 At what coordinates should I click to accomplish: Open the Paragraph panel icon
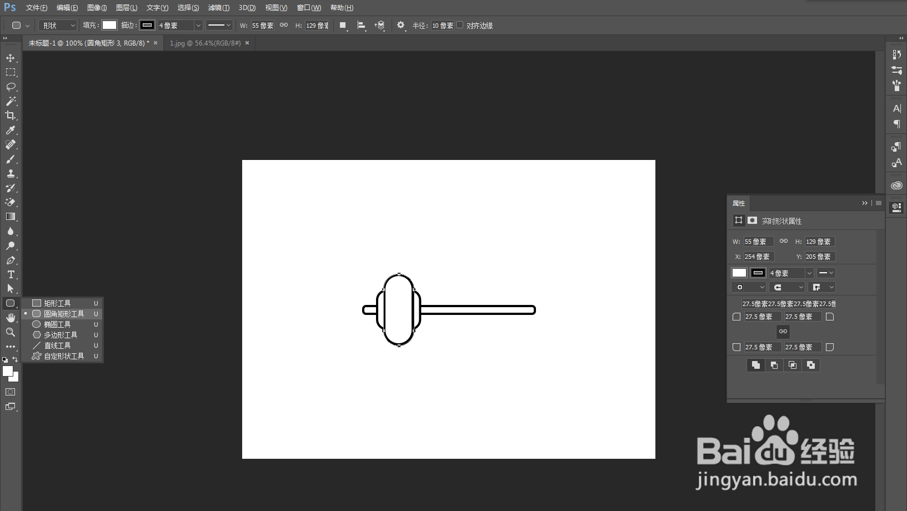coord(896,124)
